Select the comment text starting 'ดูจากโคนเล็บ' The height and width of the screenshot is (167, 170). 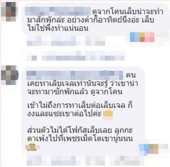[95, 20]
